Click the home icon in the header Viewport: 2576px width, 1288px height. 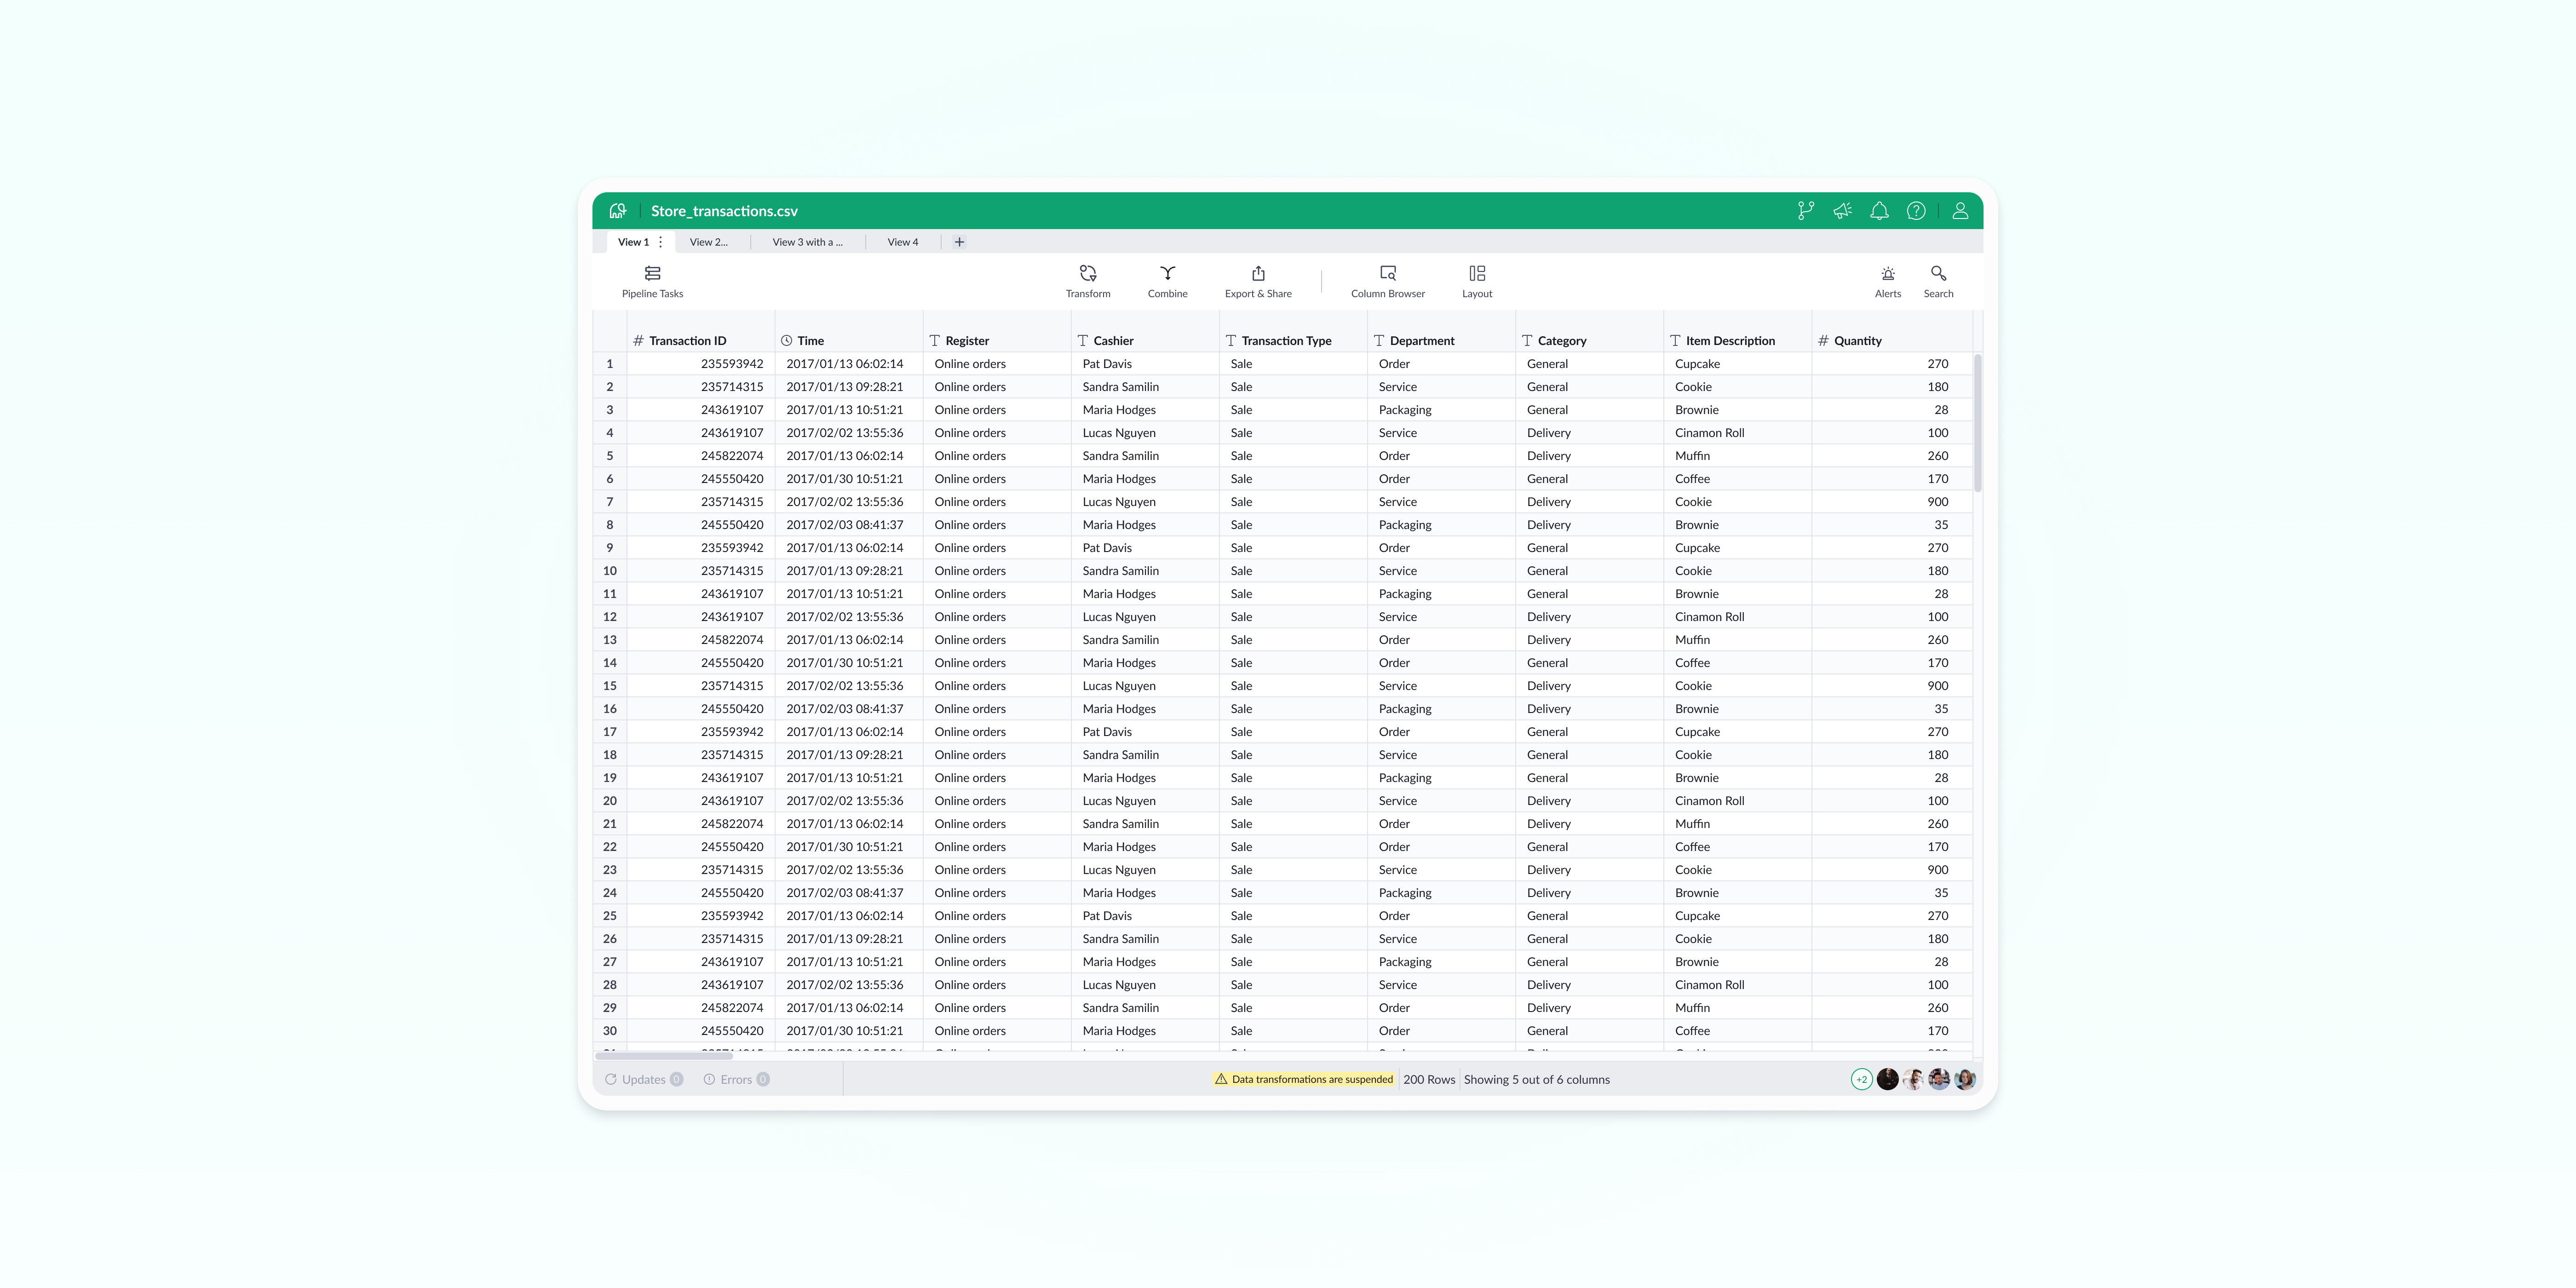point(617,211)
